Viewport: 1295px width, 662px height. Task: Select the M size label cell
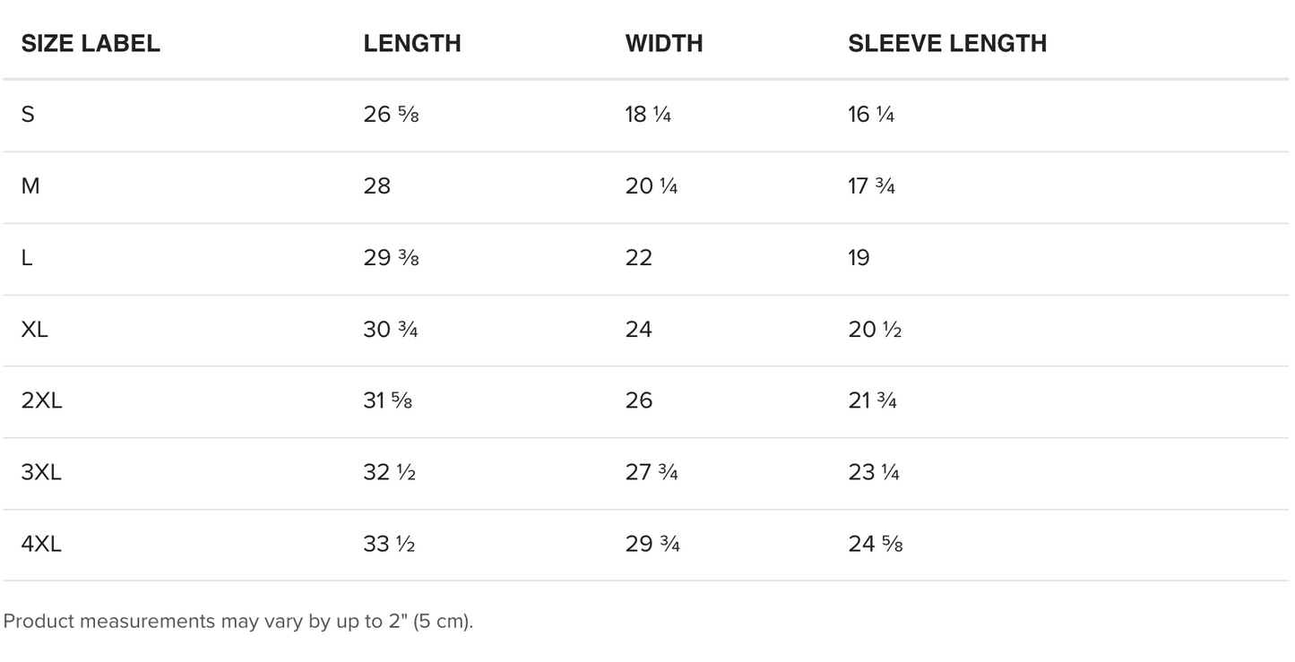tap(30, 186)
